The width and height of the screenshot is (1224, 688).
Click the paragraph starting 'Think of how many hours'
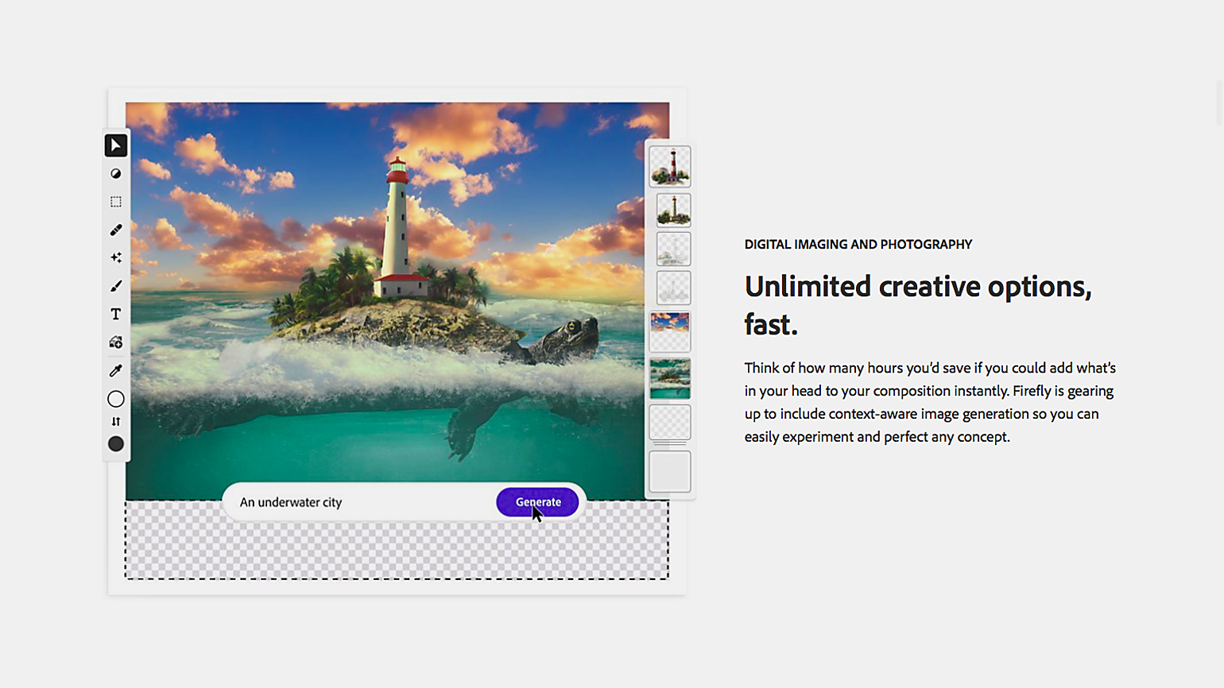point(930,402)
